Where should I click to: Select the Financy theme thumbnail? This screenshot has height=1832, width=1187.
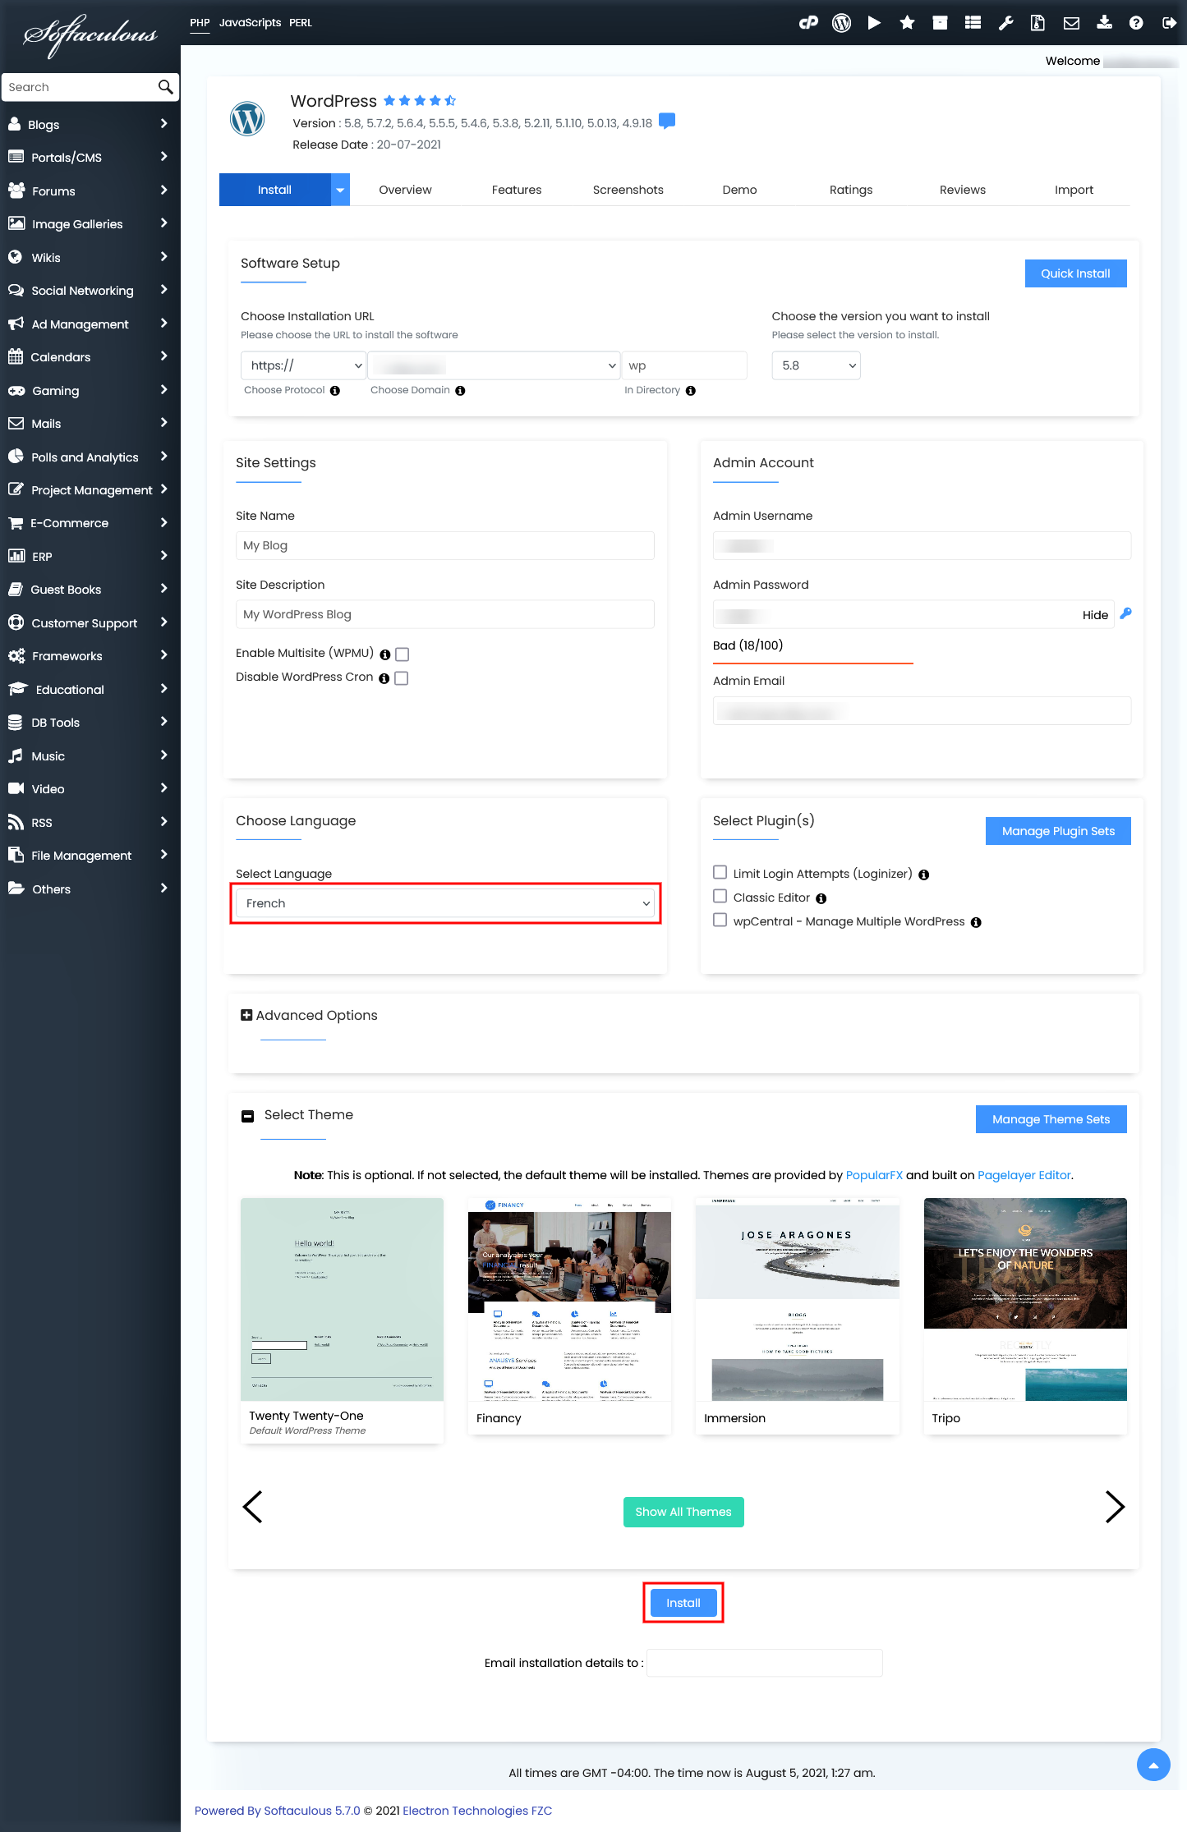[x=569, y=1300]
